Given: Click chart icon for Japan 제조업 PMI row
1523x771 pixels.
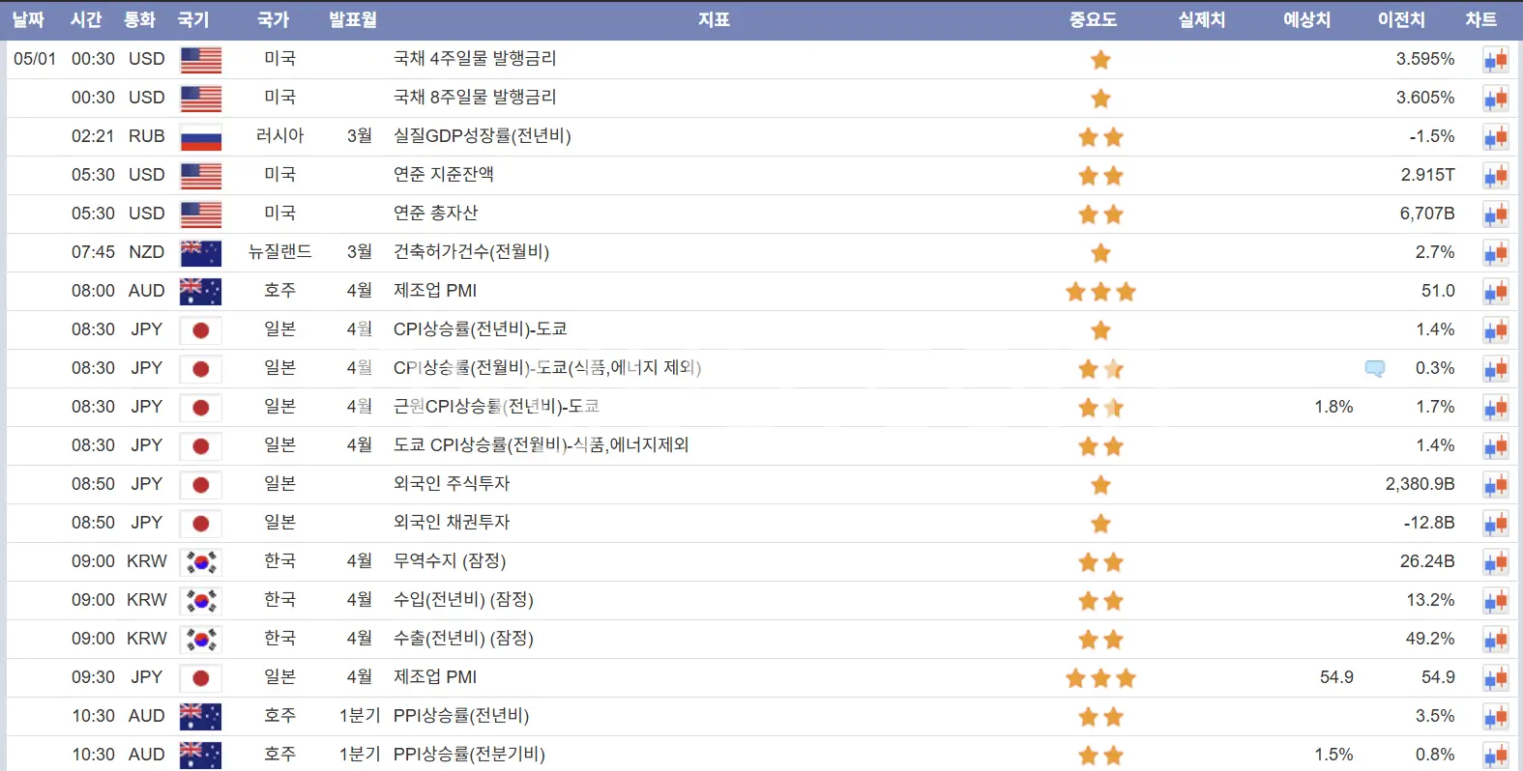Looking at the screenshot, I should [1495, 678].
